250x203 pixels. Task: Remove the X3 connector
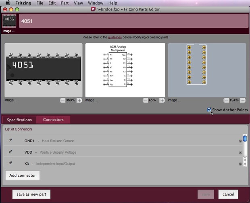point(240,164)
